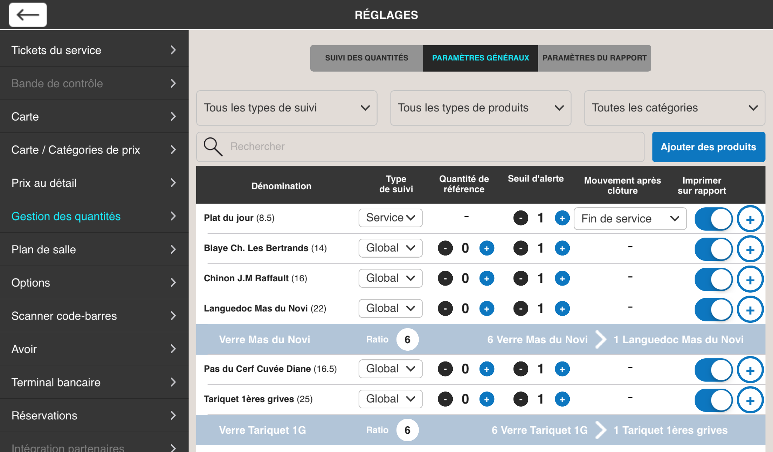Increase alert threshold for Plat du jour
This screenshot has width=773, height=452.
(x=562, y=218)
